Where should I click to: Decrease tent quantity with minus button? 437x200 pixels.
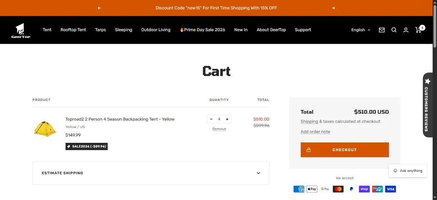(x=211, y=119)
